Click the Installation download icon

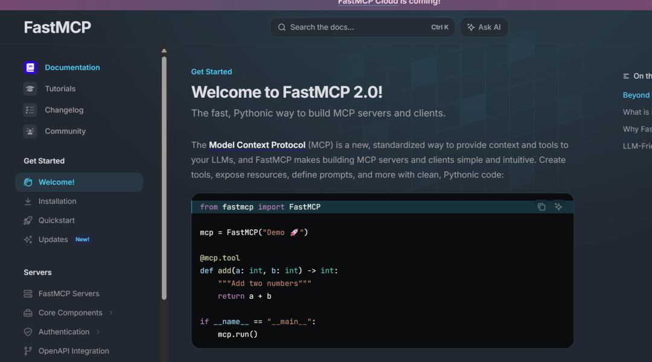(x=28, y=201)
